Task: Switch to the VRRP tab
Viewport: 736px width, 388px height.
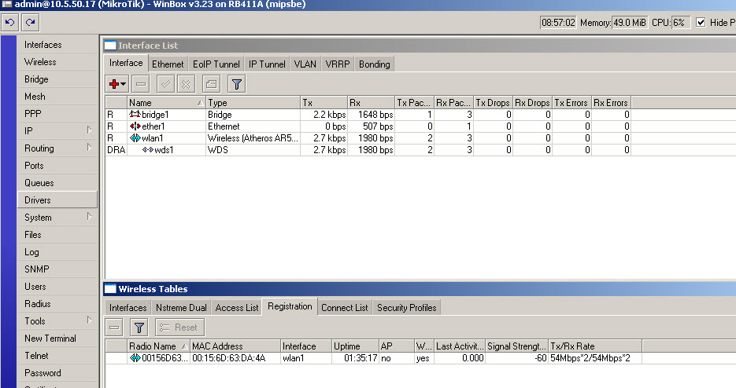Action: point(338,64)
